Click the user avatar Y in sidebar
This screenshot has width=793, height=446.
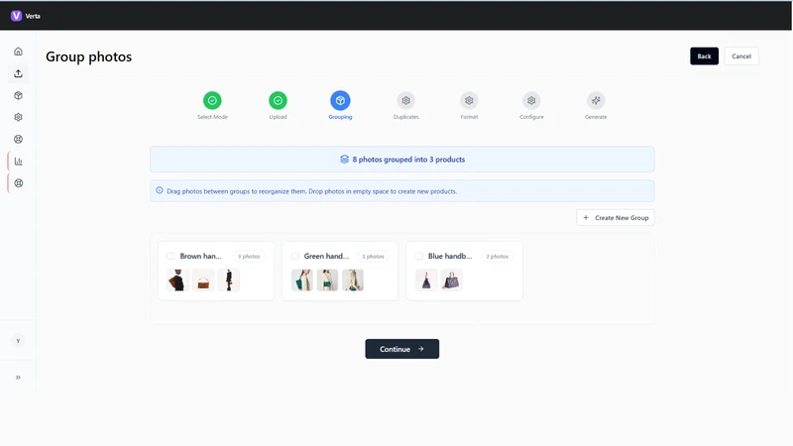coord(18,341)
